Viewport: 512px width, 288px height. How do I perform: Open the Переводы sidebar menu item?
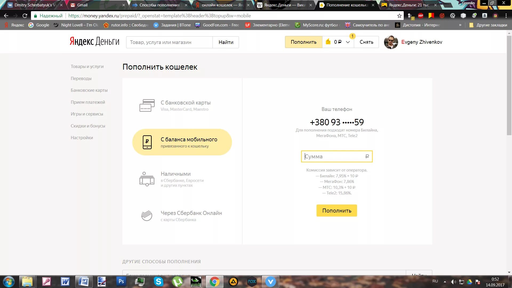tap(81, 78)
